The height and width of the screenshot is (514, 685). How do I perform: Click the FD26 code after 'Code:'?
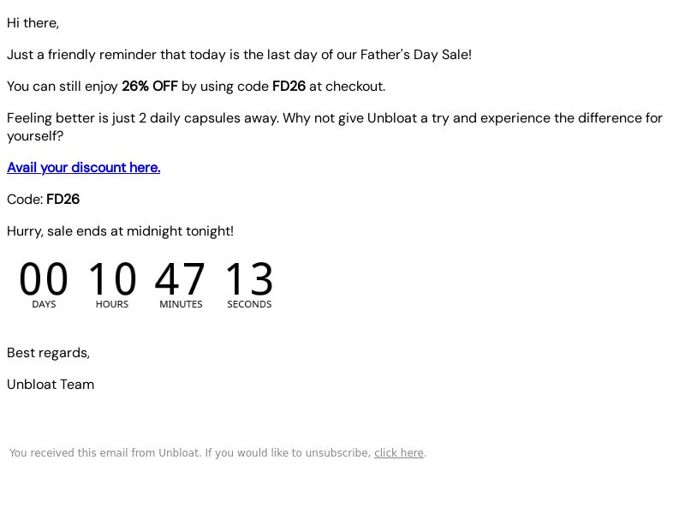(63, 200)
